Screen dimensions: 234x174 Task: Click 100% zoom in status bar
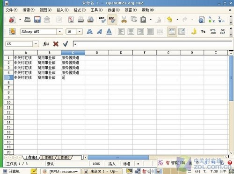coord(96,164)
